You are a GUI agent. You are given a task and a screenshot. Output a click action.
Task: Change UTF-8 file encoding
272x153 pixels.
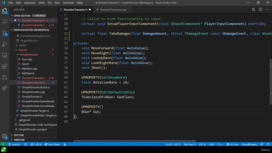coord(202,144)
